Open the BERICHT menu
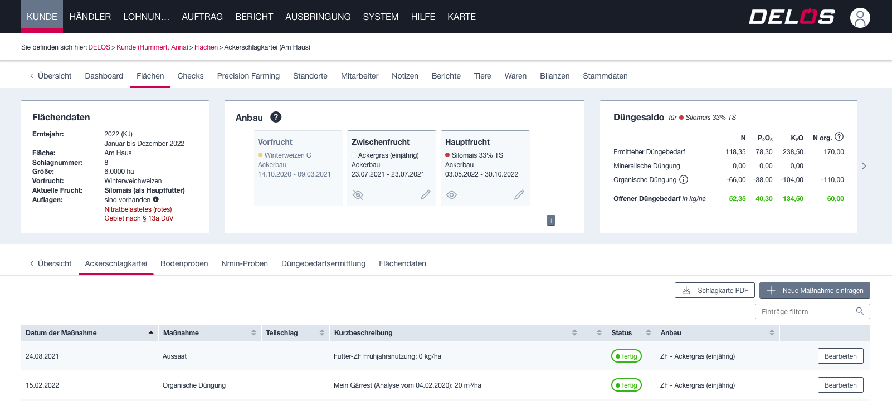 coord(254,17)
